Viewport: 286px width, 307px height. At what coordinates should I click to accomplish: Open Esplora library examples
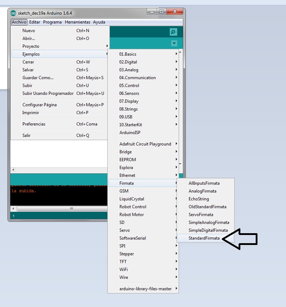143,167
